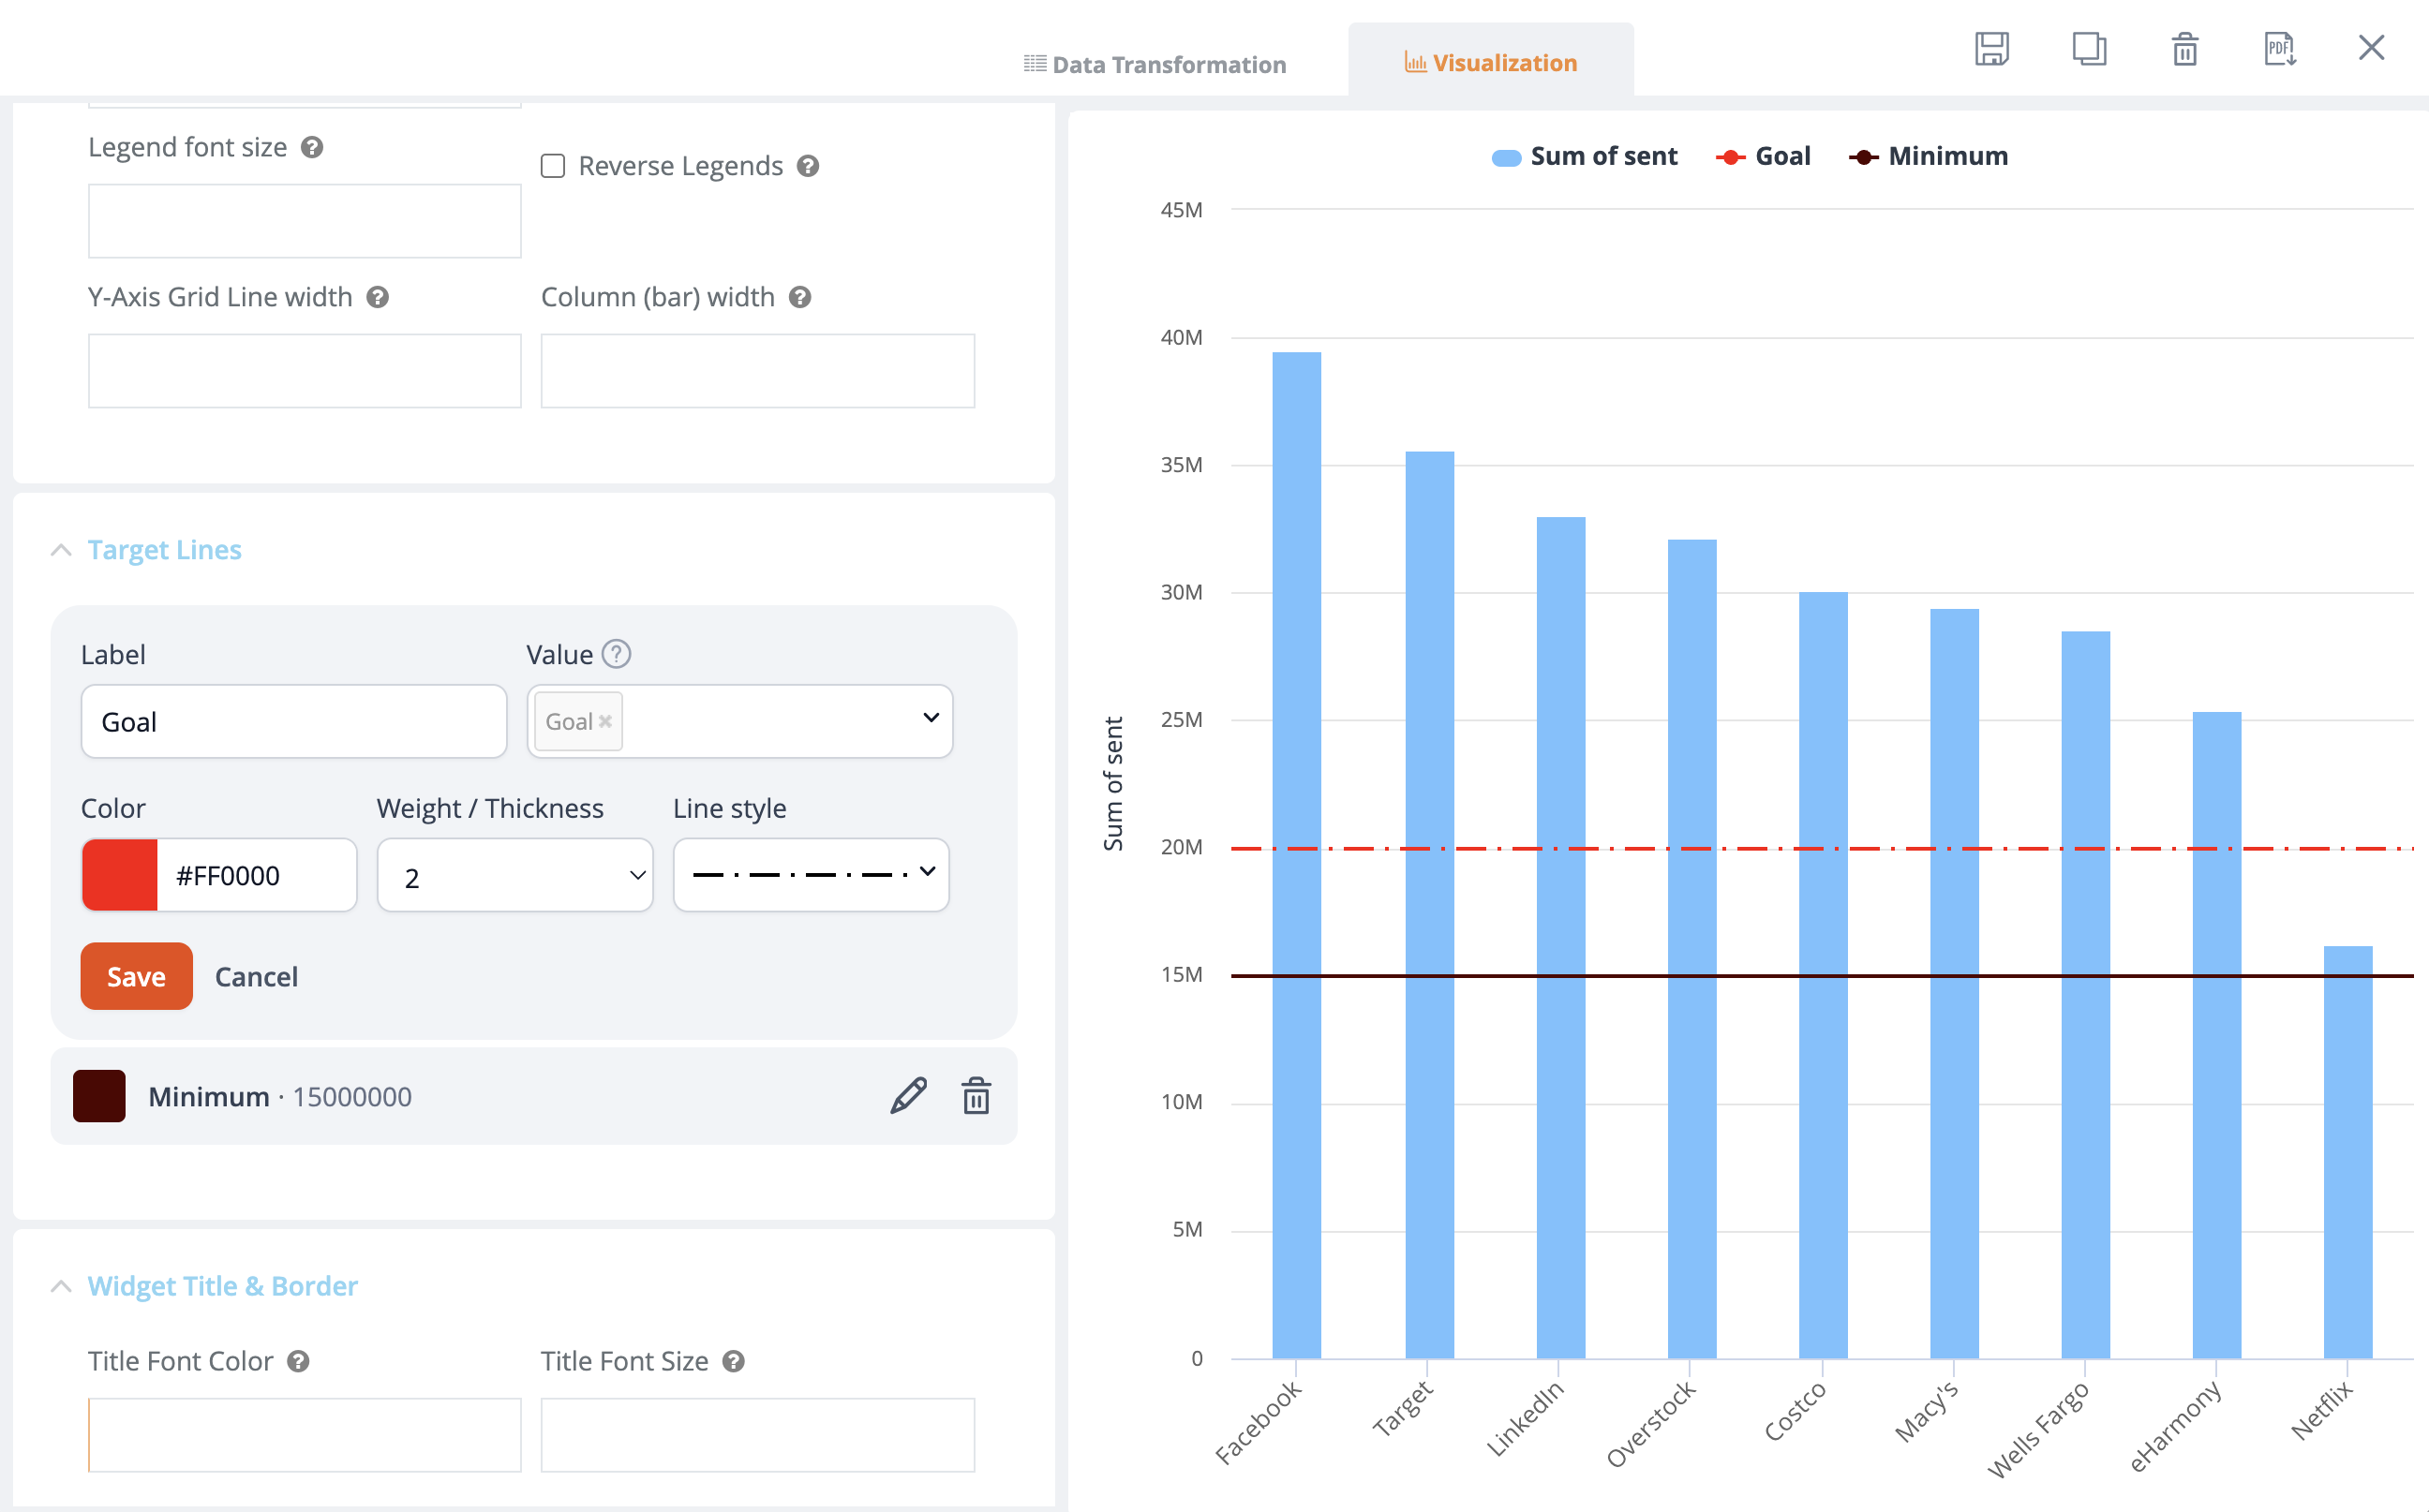
Task: Select the Visualization tab
Action: coord(1490,63)
